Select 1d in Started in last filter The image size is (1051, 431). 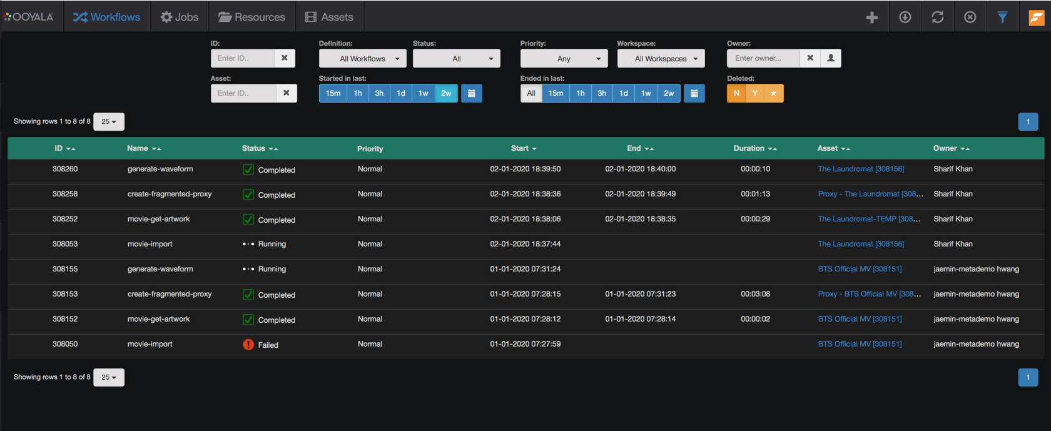point(400,93)
